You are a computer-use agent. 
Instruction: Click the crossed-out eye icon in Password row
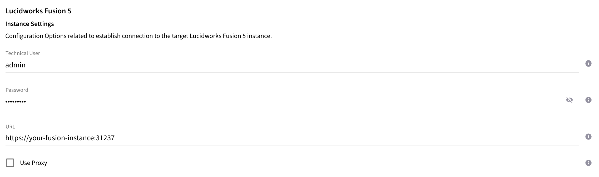click(x=570, y=100)
